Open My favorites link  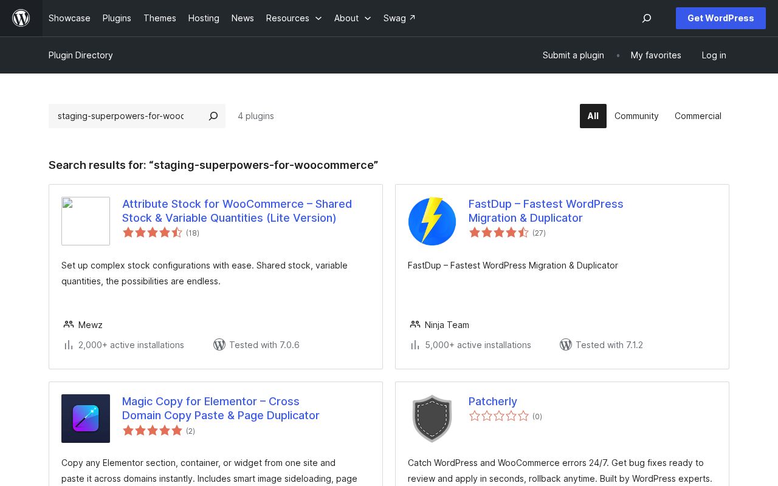[656, 55]
